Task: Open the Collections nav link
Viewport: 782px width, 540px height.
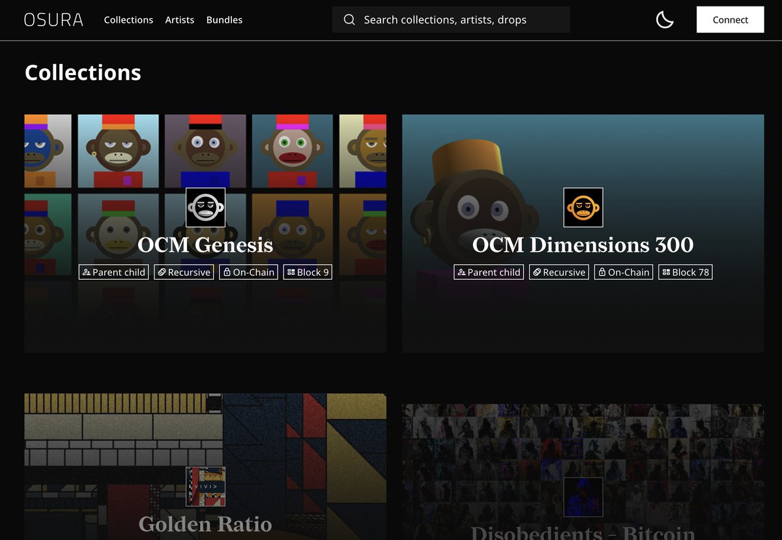Action: tap(128, 20)
